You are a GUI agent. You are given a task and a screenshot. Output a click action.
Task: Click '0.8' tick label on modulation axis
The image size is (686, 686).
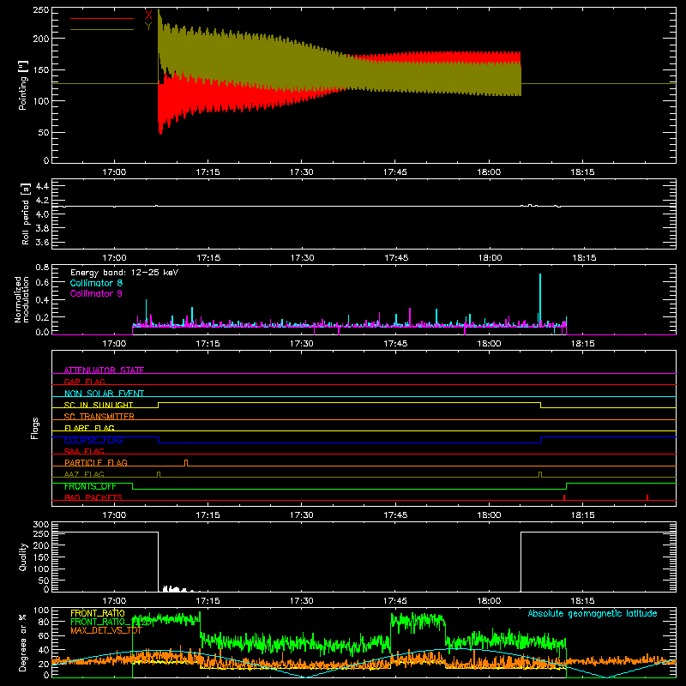[42, 268]
